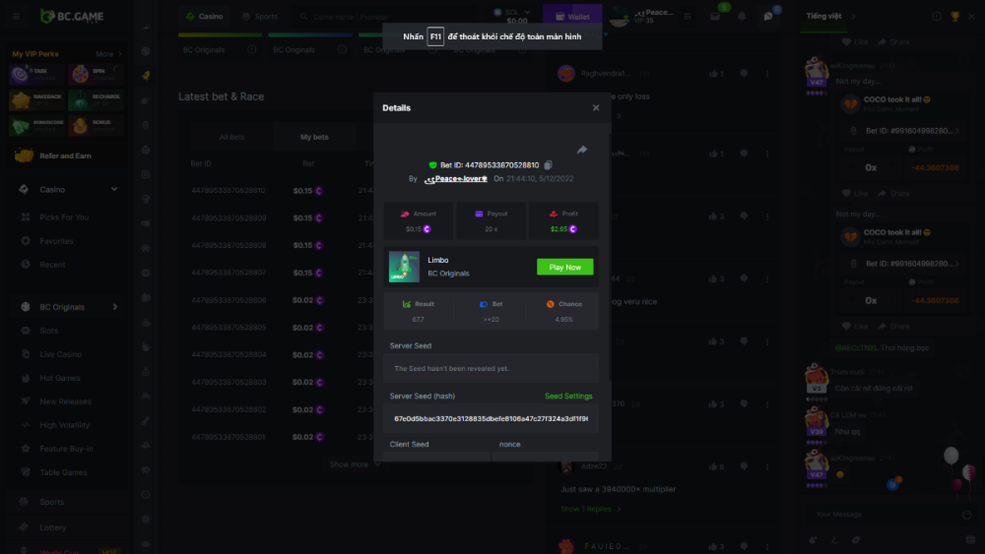Image resolution: width=985 pixels, height=554 pixels.
Task: Expand BC Originals sidebar submenu
Action: (x=114, y=307)
